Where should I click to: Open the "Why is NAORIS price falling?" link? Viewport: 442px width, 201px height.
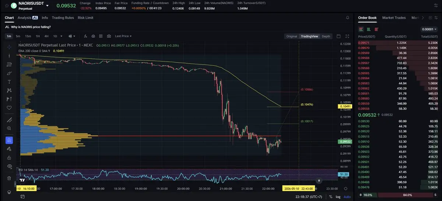pyautogui.click(x=31, y=27)
